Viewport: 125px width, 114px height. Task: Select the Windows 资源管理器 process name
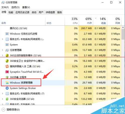pyautogui.click(x=21, y=83)
